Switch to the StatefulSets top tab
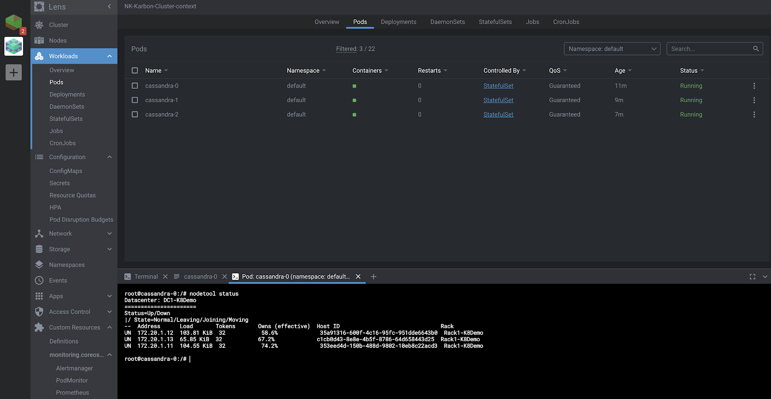Viewport: 771px width, 399px height. (x=495, y=22)
